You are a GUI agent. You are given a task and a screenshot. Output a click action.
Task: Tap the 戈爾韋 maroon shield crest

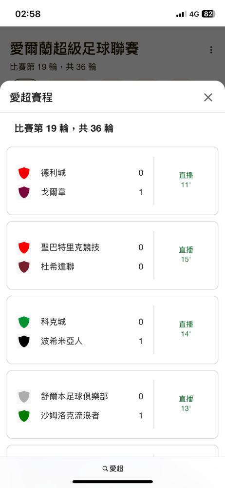click(x=24, y=192)
